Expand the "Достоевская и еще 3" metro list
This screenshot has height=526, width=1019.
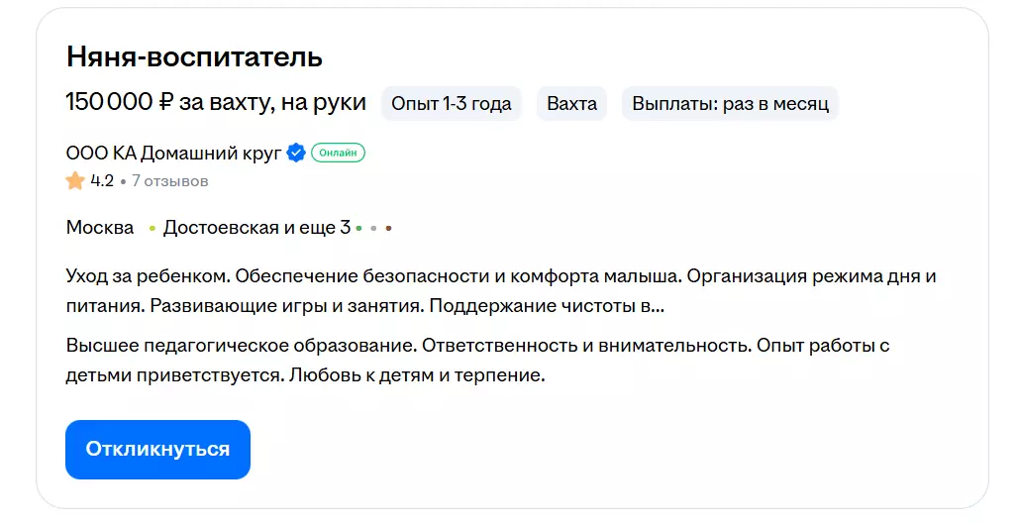click(256, 228)
